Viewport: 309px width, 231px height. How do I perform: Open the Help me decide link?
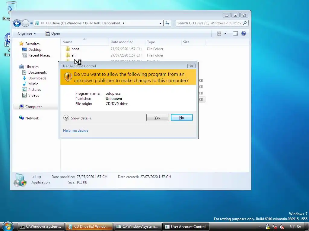pos(75,131)
